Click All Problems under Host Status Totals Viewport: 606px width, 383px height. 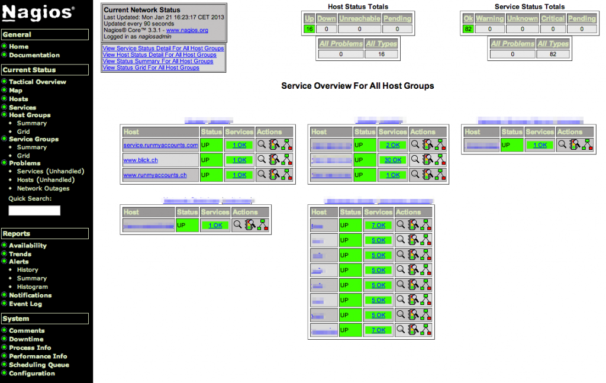[x=341, y=44]
